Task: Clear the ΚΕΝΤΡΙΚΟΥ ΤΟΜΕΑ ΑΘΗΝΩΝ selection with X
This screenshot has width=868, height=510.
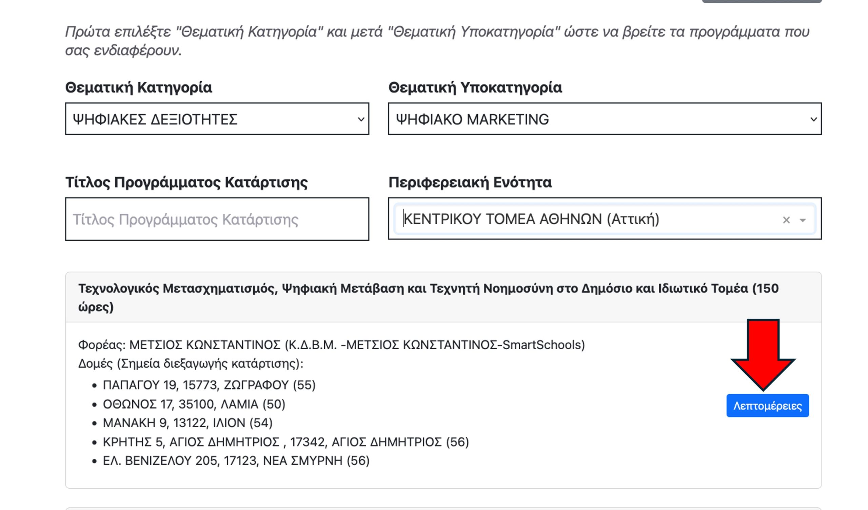Action: tap(786, 220)
